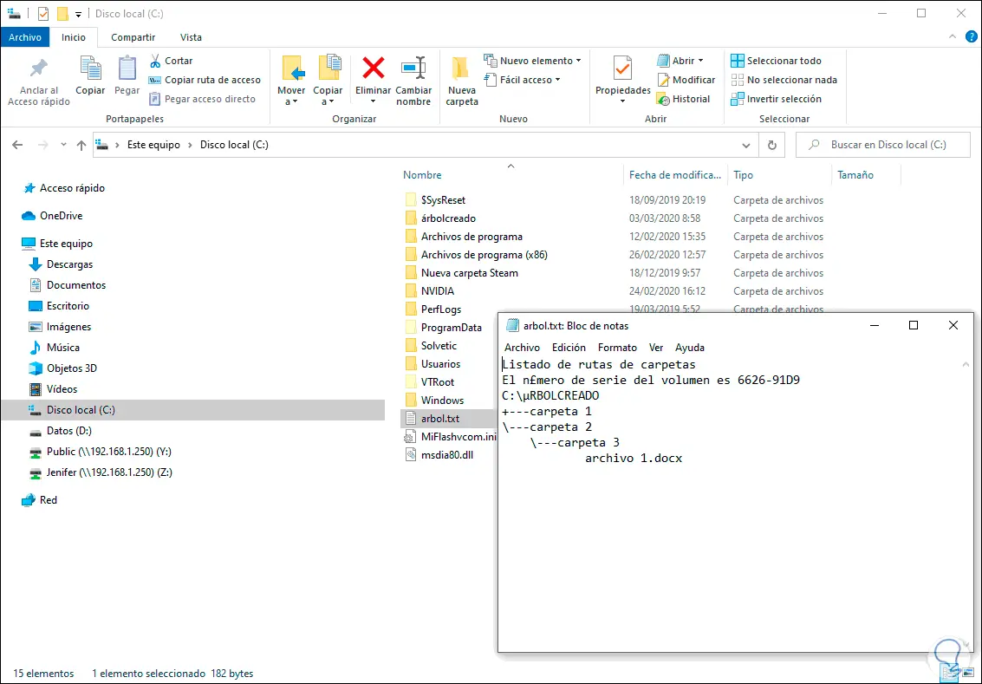The height and width of the screenshot is (684, 982).
Task: Open Propiedades checkmark icon in ribbon
Action: [622, 68]
